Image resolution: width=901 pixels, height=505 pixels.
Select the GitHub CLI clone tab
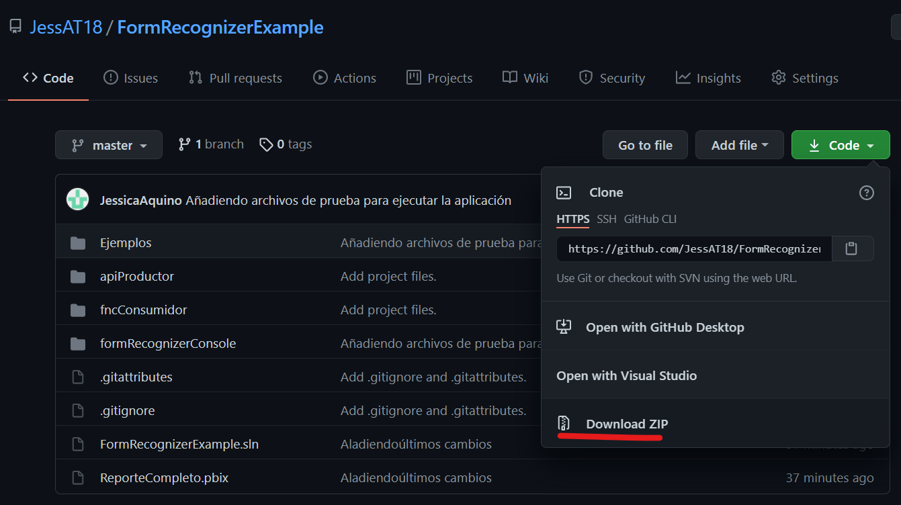pos(650,219)
